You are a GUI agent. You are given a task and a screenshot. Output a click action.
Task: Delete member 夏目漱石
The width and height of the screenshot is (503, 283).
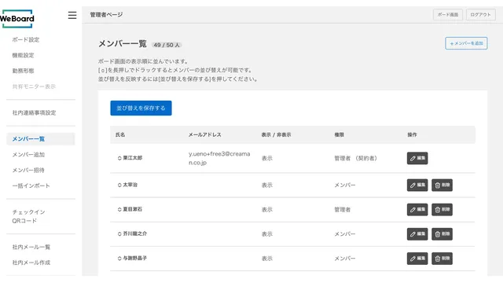coord(442,210)
